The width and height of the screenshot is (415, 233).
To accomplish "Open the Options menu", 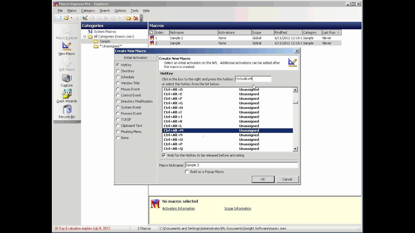I will pos(120,11).
